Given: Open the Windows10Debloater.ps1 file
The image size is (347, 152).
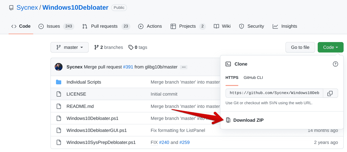Looking at the screenshot, I should [92, 118].
